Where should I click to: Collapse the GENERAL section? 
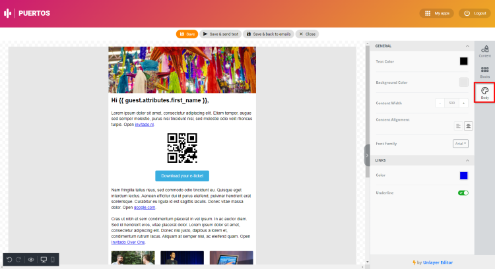pyautogui.click(x=467, y=46)
